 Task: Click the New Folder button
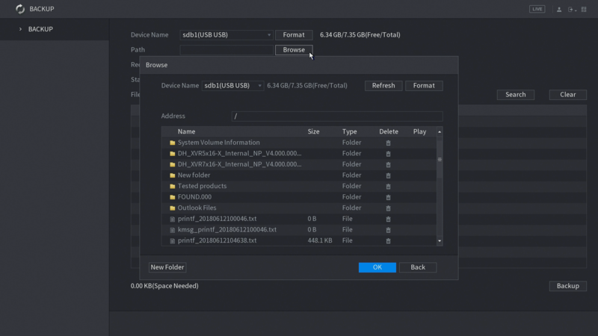(167, 267)
